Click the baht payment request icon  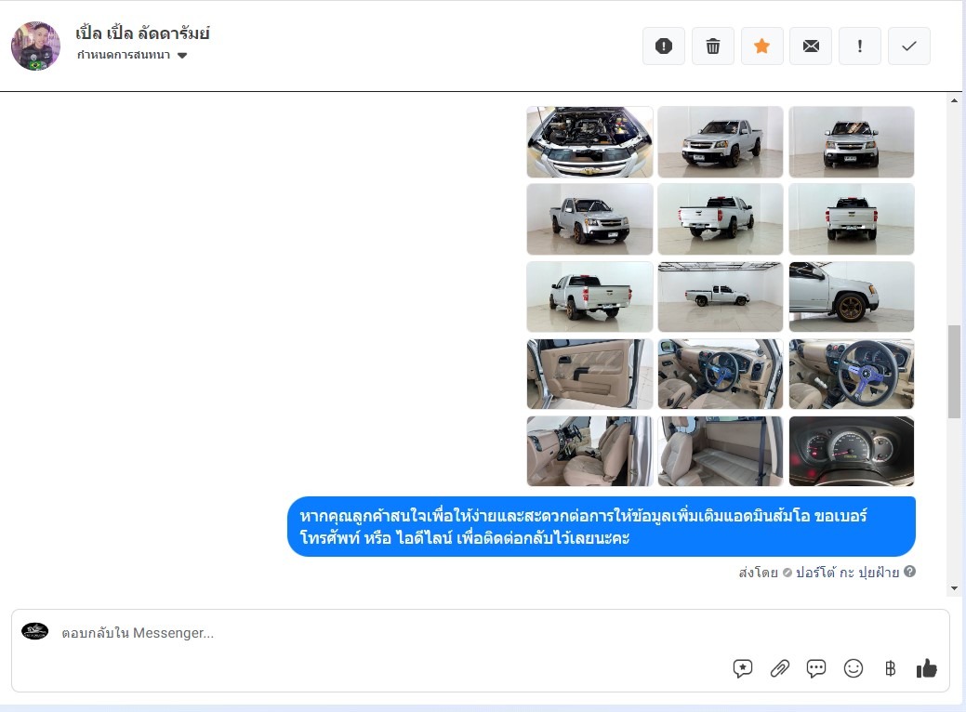(x=890, y=668)
